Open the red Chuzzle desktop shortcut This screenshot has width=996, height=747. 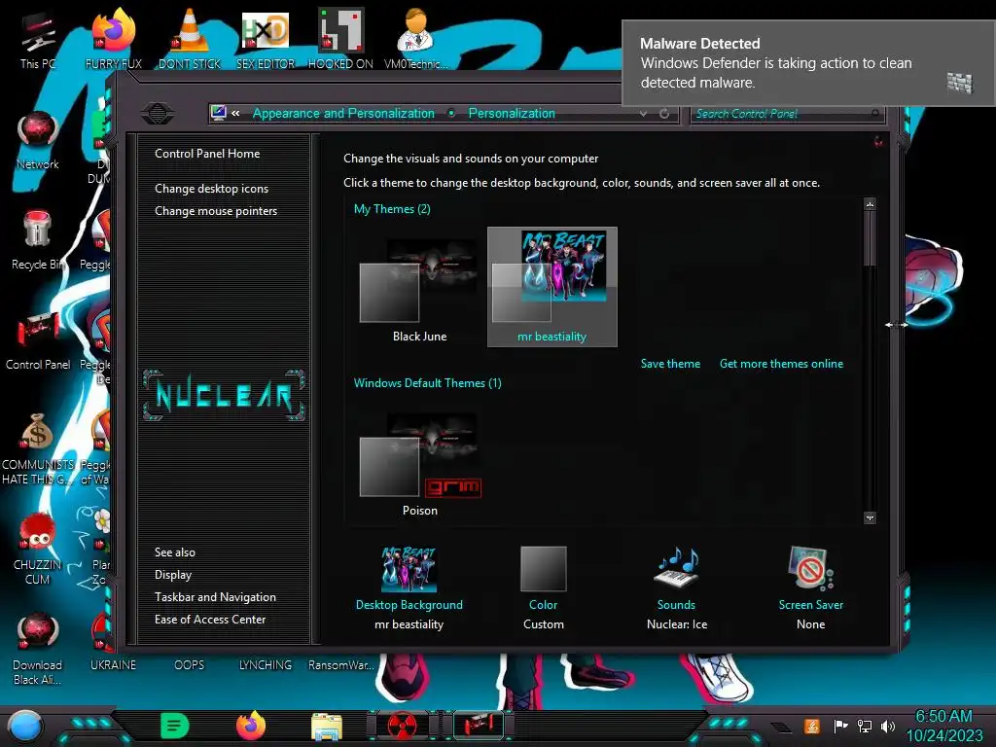(x=38, y=549)
